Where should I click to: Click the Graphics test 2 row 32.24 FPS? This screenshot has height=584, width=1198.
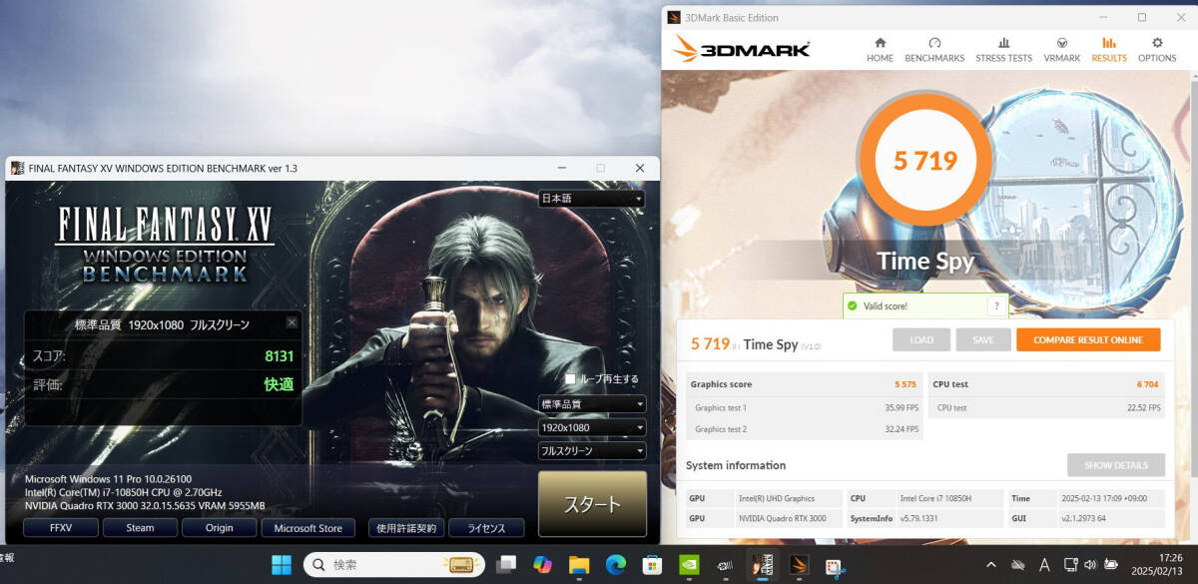[805, 429]
